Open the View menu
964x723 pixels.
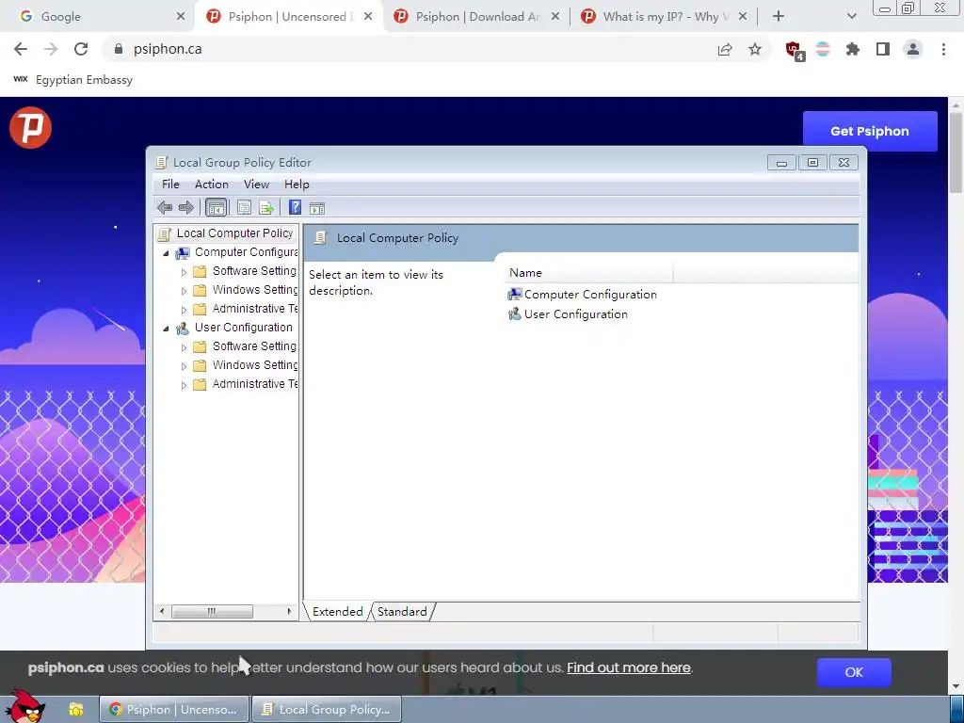pyautogui.click(x=256, y=185)
